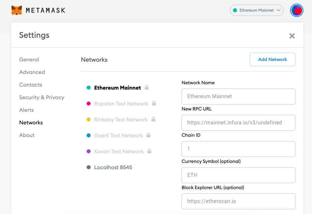
Task: Click the Networks section heading
Action: click(94, 60)
